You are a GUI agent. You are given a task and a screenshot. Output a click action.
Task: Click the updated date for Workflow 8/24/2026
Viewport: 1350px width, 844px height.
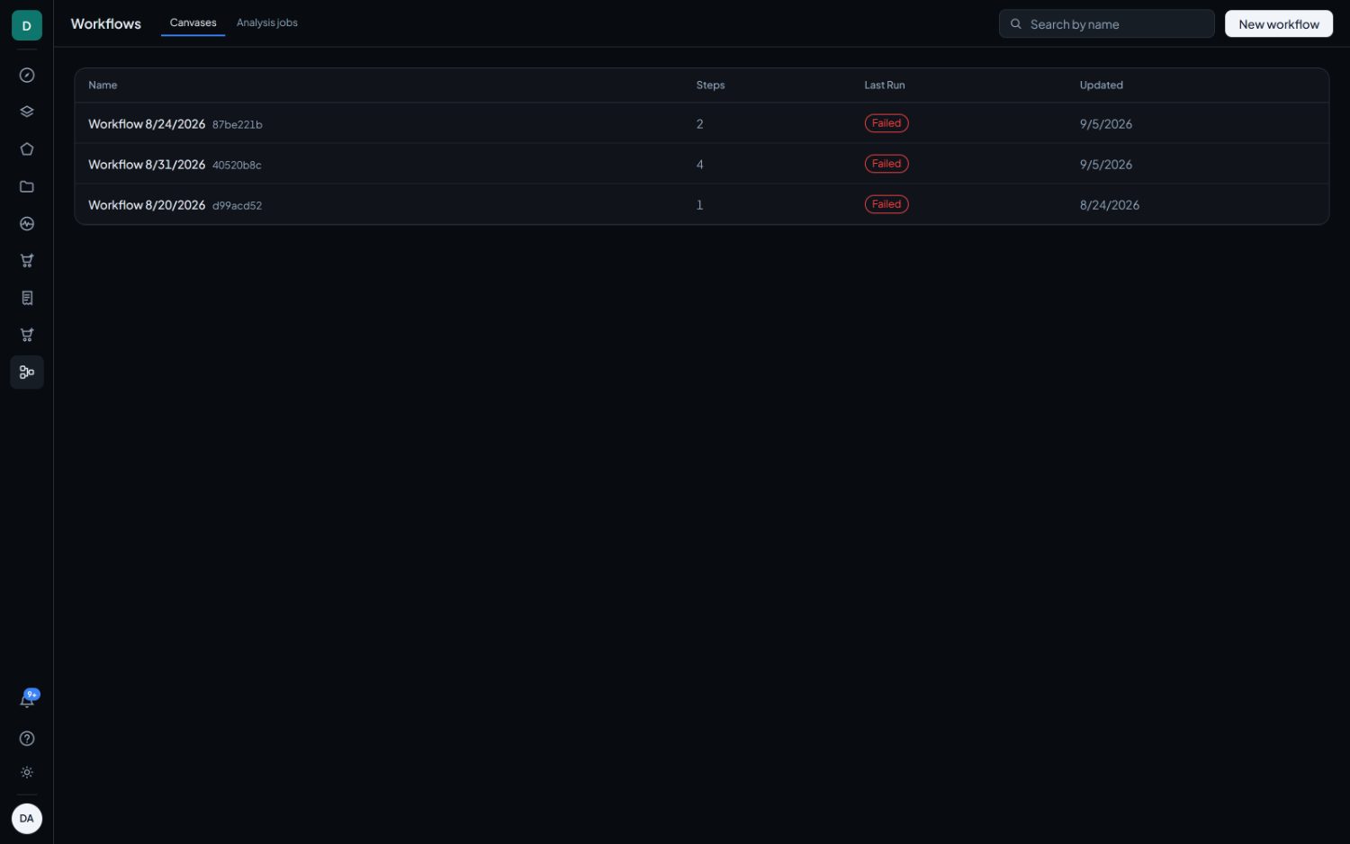coord(1106,124)
